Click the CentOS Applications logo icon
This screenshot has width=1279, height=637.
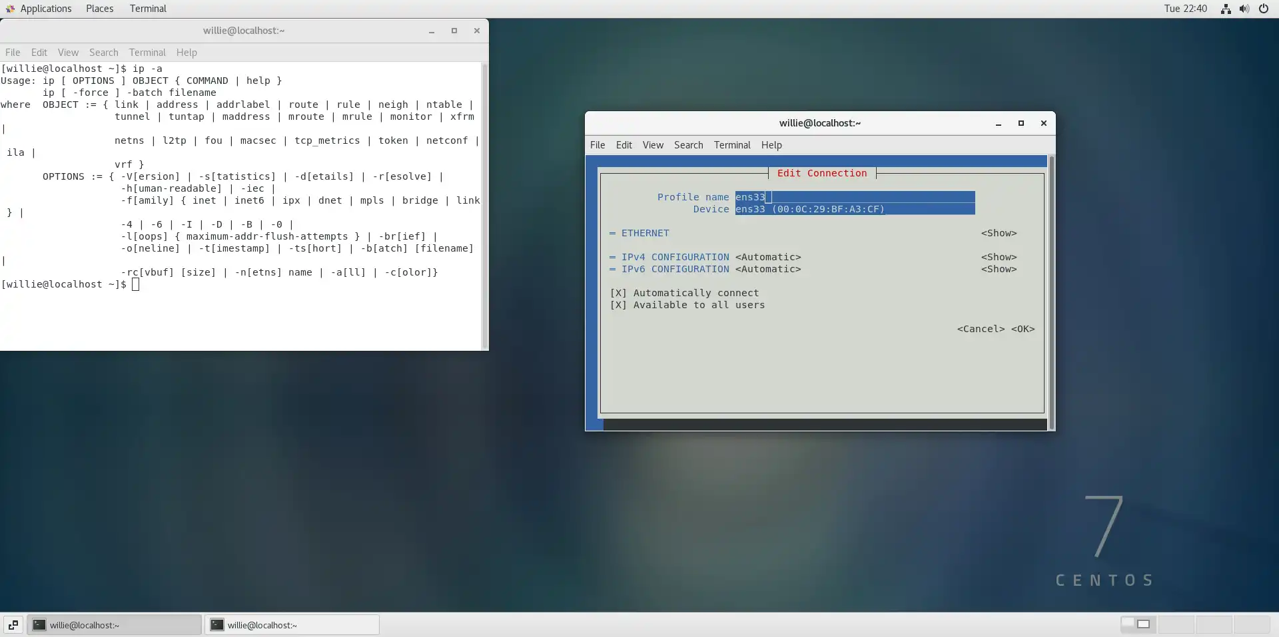point(10,9)
